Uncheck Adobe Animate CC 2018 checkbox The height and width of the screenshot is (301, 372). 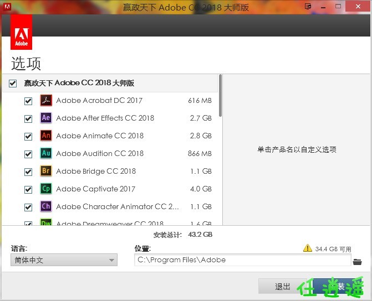28,137
